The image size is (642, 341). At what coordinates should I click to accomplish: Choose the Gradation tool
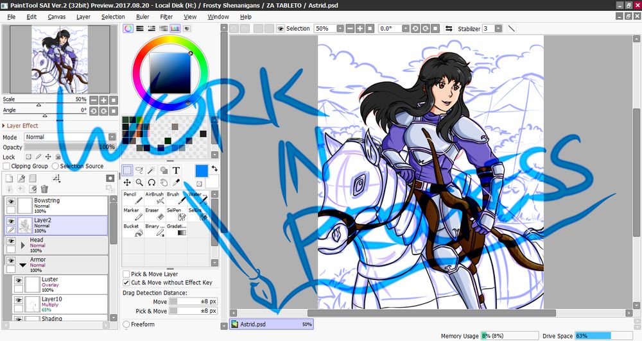(x=177, y=229)
